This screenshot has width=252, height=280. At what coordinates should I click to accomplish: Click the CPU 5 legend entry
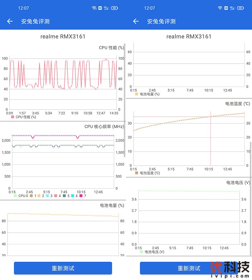(x=65, y=196)
